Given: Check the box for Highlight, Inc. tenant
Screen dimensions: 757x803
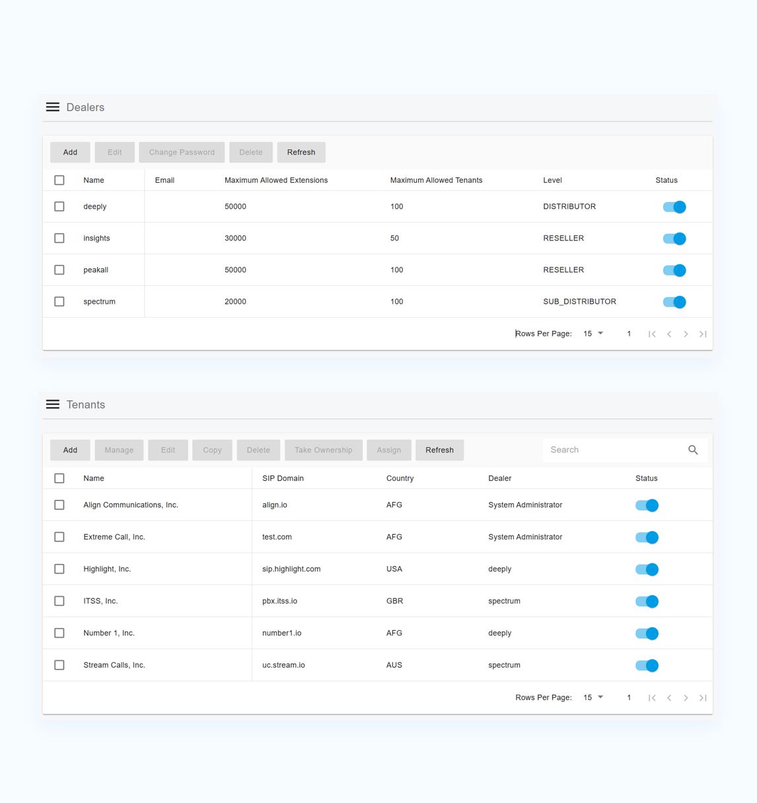Looking at the screenshot, I should click(59, 569).
